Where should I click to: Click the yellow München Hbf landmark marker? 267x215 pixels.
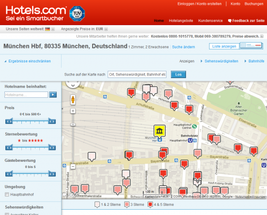[x=160, y=131]
